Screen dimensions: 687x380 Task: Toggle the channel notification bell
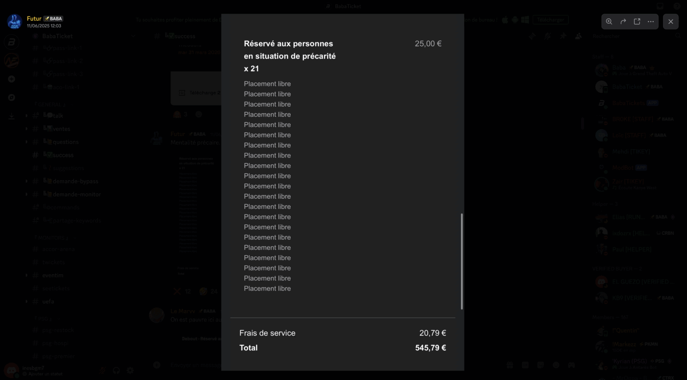point(547,36)
